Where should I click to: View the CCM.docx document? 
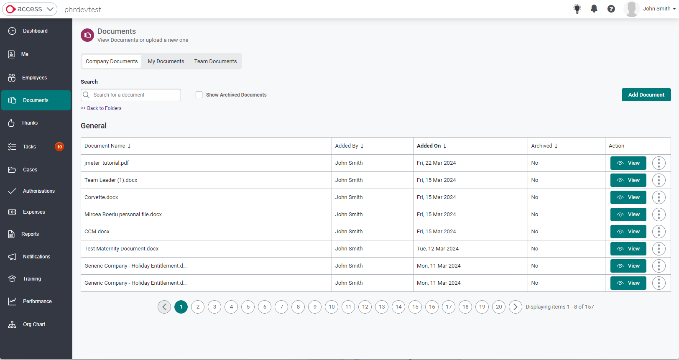(x=628, y=232)
